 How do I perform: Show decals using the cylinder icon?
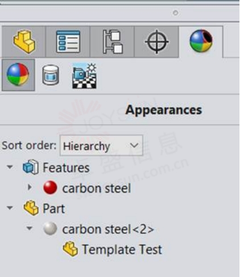51,75
